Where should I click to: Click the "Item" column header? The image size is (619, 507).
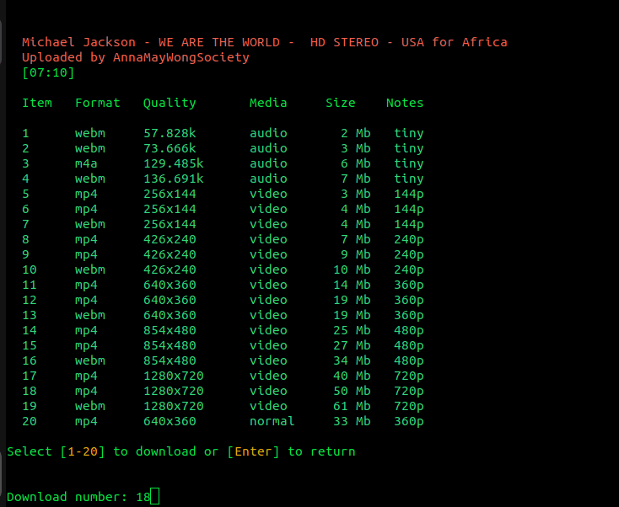[37, 103]
